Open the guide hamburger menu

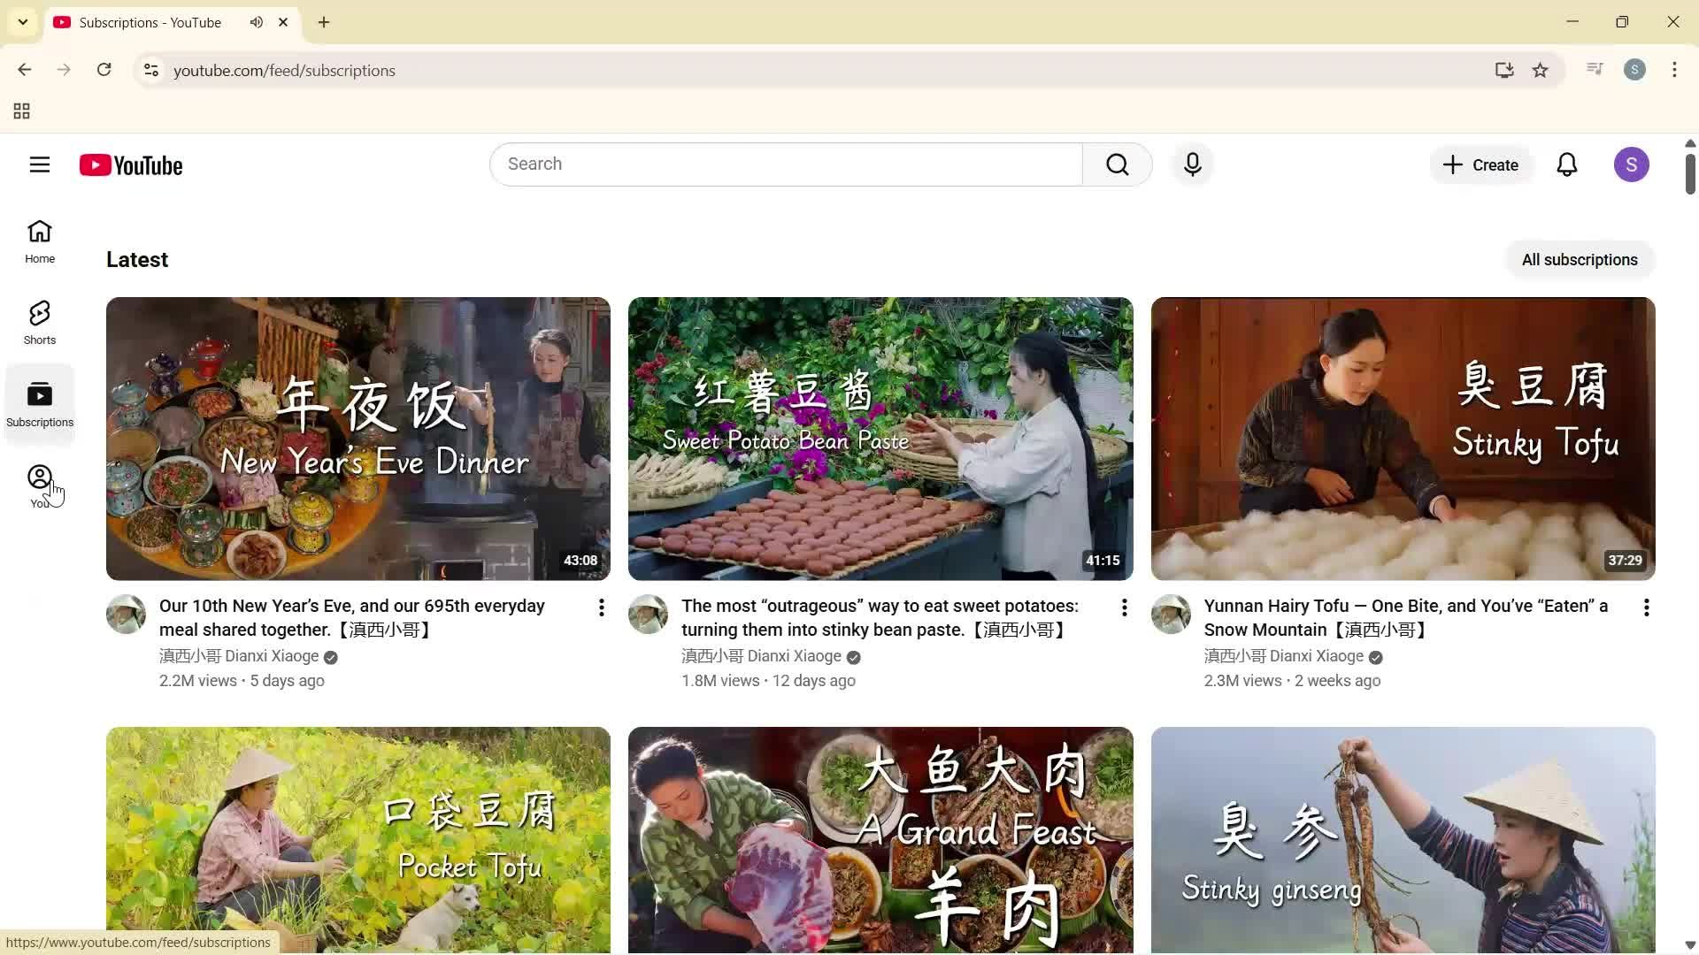point(40,164)
